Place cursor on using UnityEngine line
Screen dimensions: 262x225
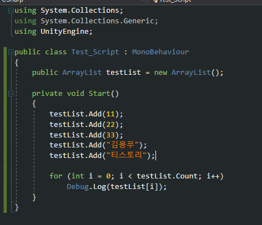[x=53, y=32]
